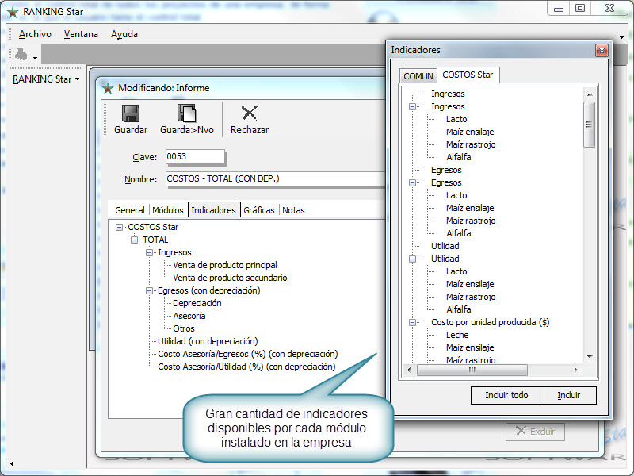Select 'Venta de producto secundario' tree item
The width and height of the screenshot is (634, 476).
(230, 278)
